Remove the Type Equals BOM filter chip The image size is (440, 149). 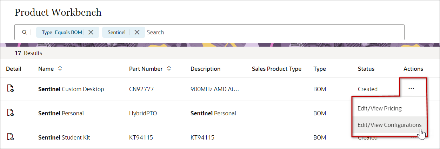click(x=91, y=32)
